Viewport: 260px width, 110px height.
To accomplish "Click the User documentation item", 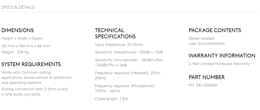I will tap(207, 44).
